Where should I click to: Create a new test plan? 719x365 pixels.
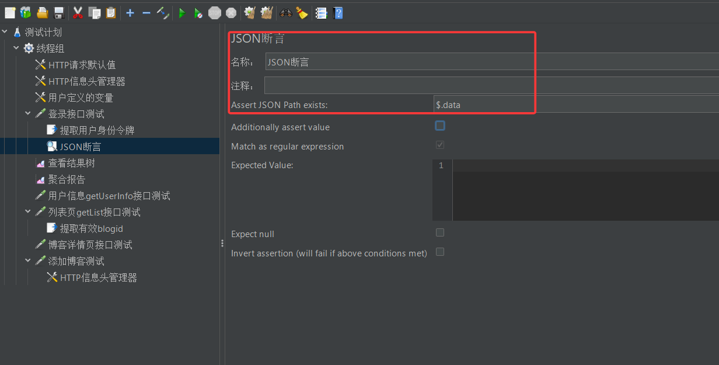pos(9,12)
